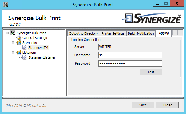Viewport: 186px width, 114px height.
Task: Click the Synergize logo in the header
Action: pos(152,18)
